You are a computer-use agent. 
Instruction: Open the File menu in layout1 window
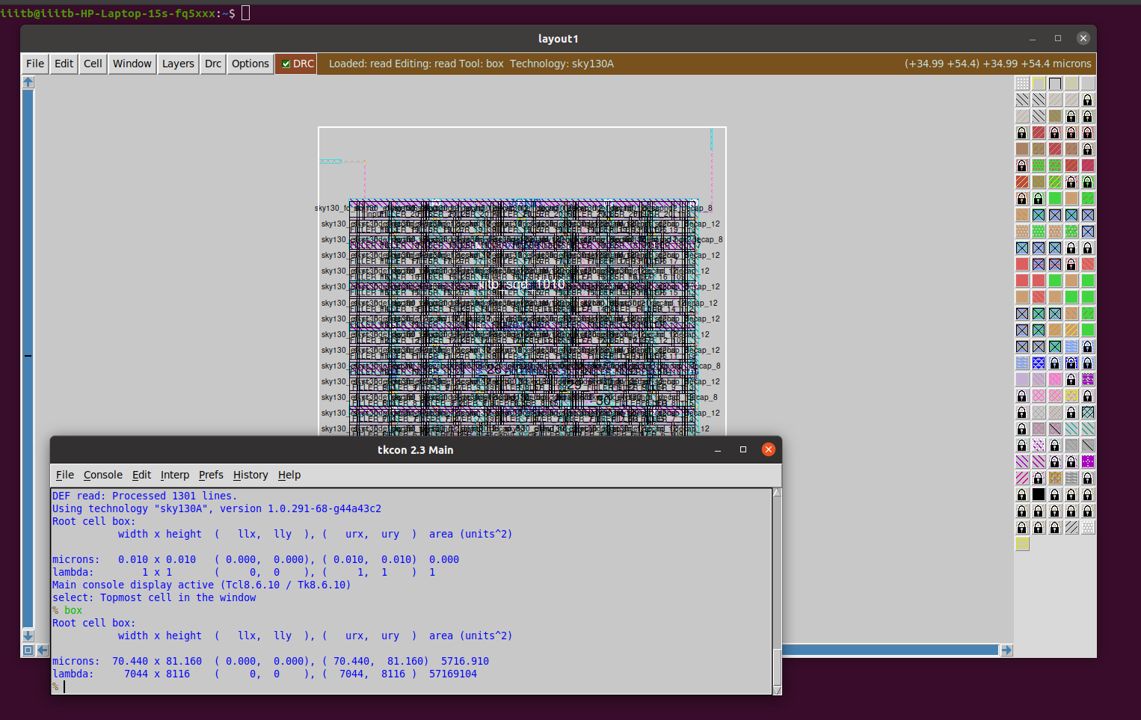[35, 64]
